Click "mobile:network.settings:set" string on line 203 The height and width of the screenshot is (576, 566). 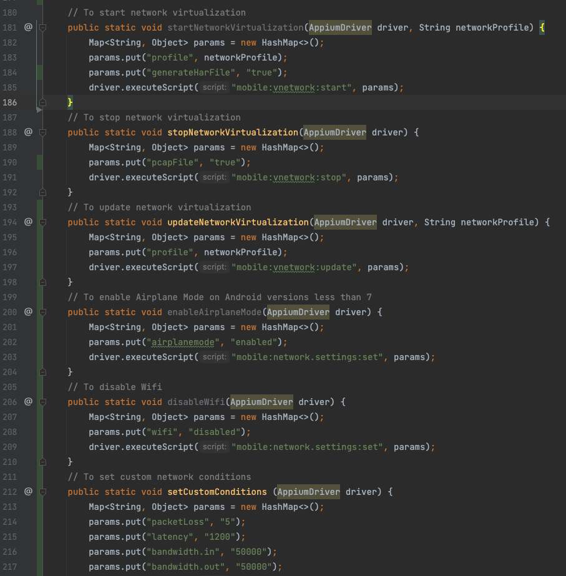[x=308, y=357]
